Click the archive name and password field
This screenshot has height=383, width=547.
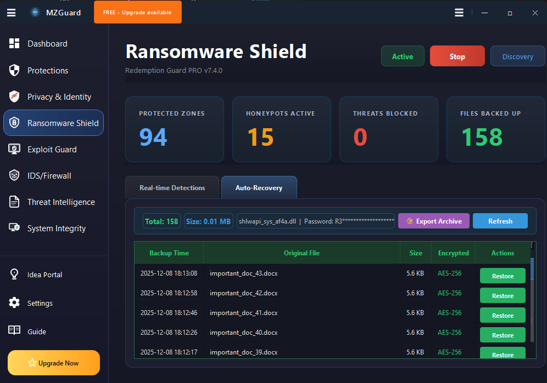(316, 221)
